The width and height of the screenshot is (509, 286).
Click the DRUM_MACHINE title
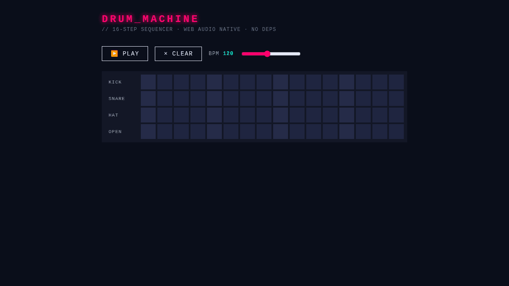(x=150, y=19)
